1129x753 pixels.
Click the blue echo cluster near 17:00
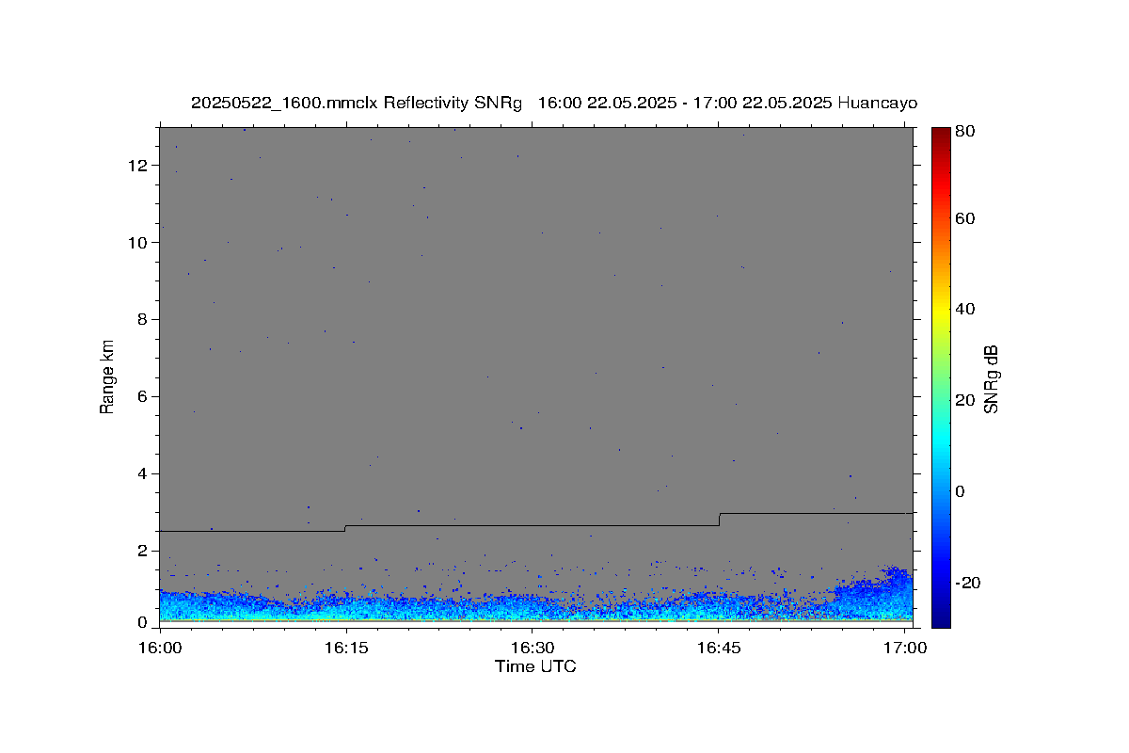(874, 593)
